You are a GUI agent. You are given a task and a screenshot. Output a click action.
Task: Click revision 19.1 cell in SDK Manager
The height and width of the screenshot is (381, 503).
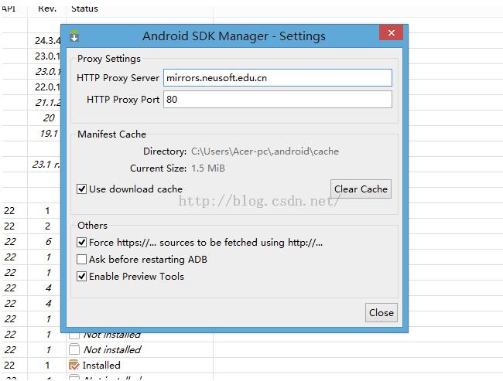coord(49,133)
